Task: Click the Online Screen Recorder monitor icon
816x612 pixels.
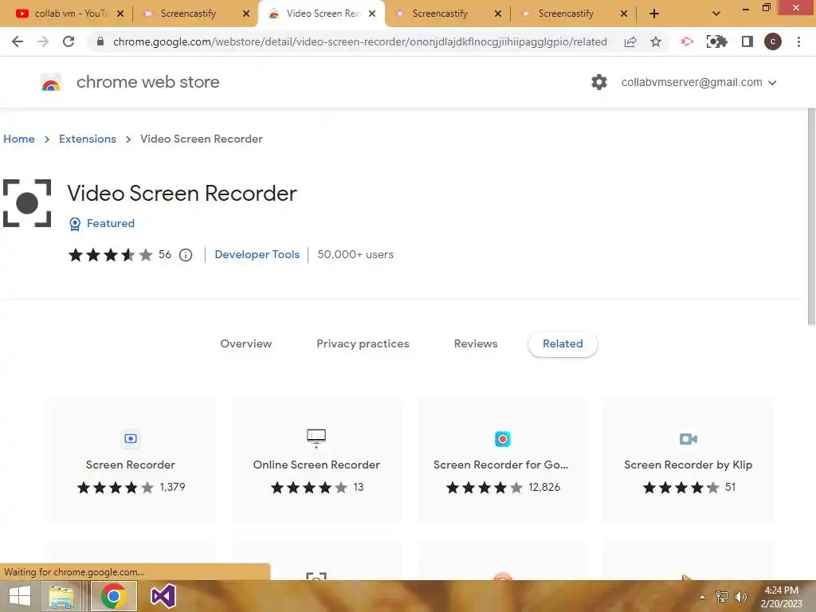Action: pyautogui.click(x=316, y=438)
